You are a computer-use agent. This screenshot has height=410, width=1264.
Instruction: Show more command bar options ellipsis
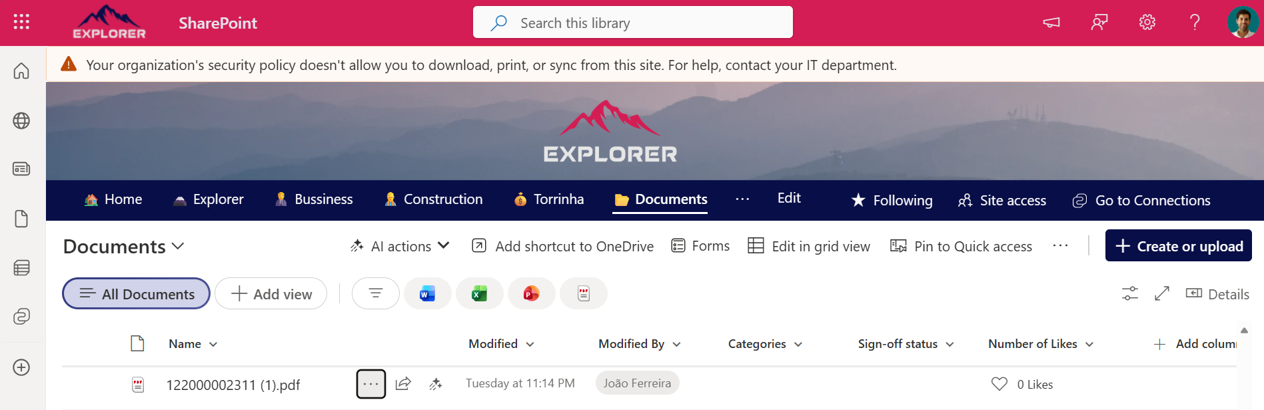1061,246
